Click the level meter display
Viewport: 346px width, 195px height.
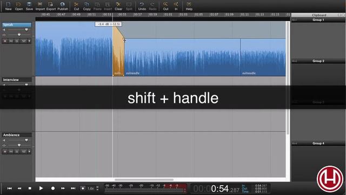pos(145,188)
